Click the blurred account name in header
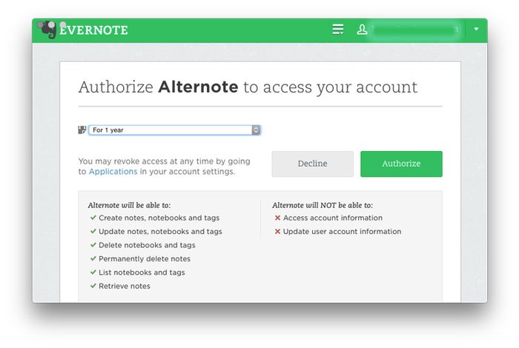This screenshot has height=348, width=519. click(x=414, y=30)
